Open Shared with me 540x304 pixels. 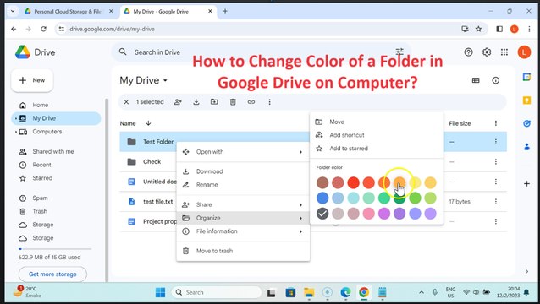[56, 151]
